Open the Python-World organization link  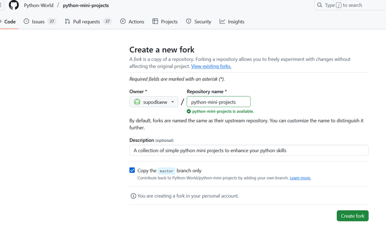pyautogui.click(x=38, y=6)
